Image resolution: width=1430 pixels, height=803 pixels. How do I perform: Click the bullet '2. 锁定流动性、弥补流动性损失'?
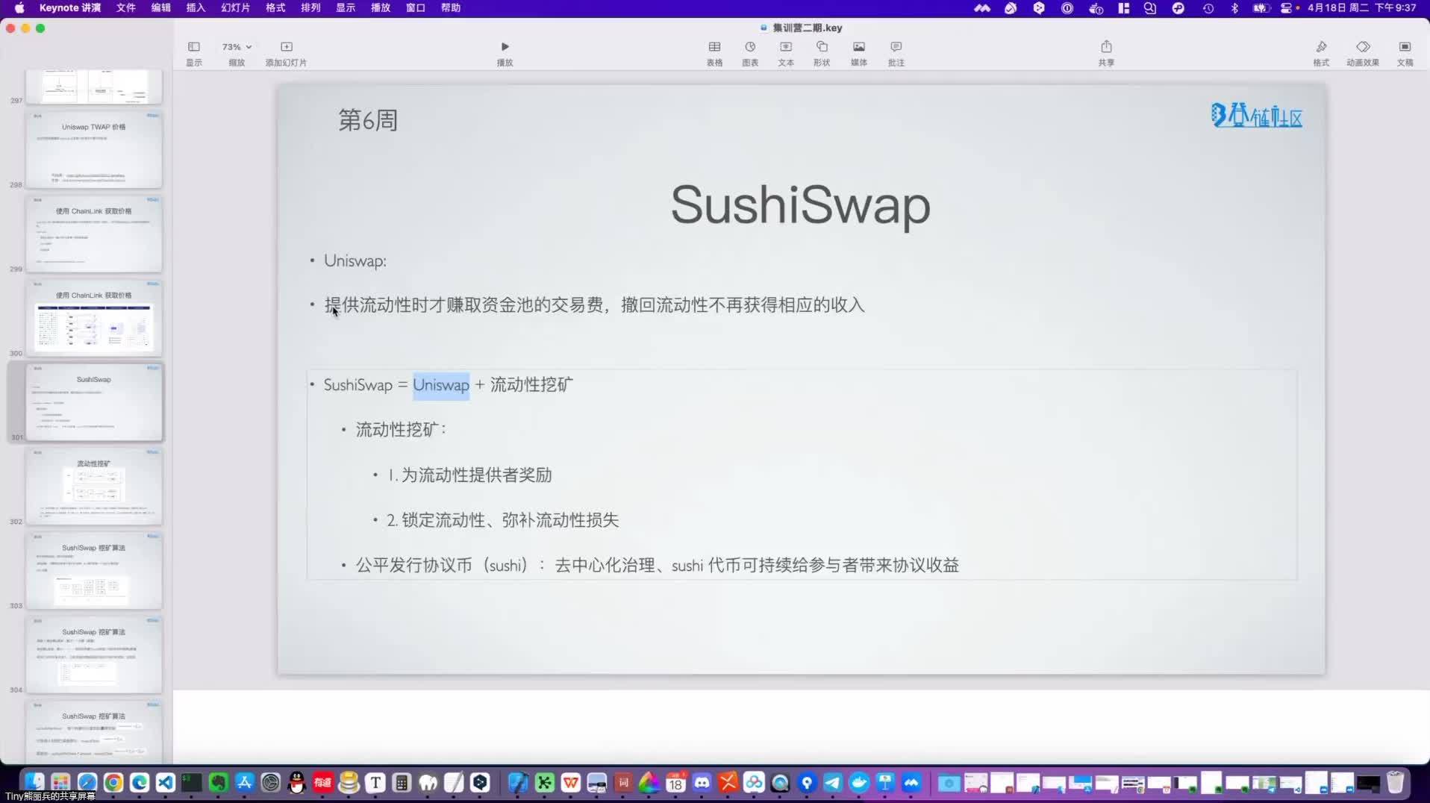tap(502, 520)
